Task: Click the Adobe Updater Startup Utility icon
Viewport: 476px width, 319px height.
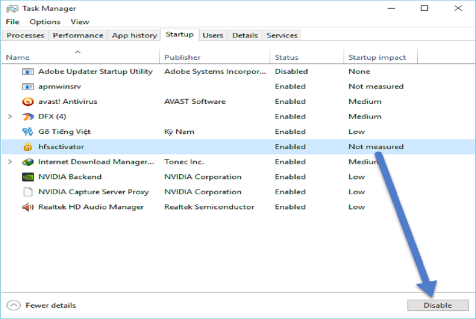Action: [28, 71]
